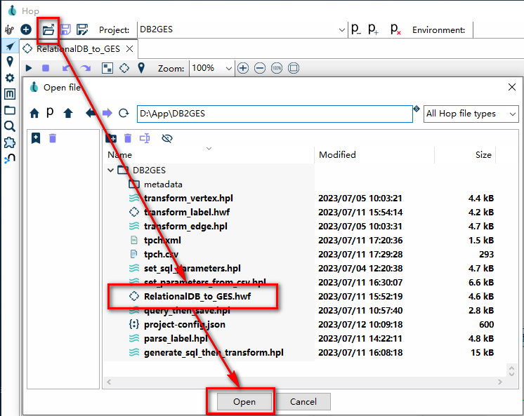
Task: Select the metadata folder
Action: tap(163, 184)
